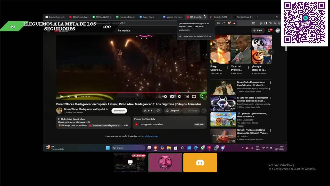Mute the video volume speaker icon
This screenshot has width=330, height=186.
point(76,96)
